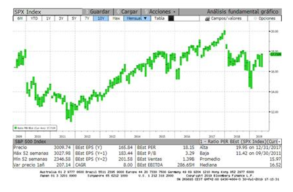The height and width of the screenshot is (192, 293).
Task: Click the disk icon on the Guardar button
Action: pos(86,12)
